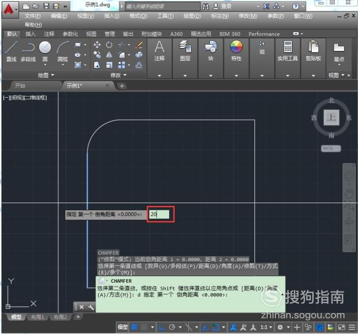Switch to the 参数化 ribbon tab
Image resolution: width=358 pixels, height=334 pixels.
[70, 34]
